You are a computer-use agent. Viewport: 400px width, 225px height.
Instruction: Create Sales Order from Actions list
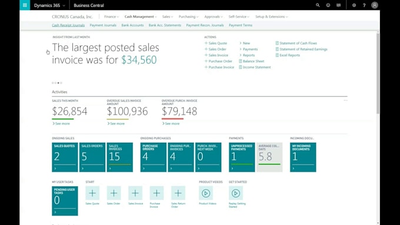215,49
